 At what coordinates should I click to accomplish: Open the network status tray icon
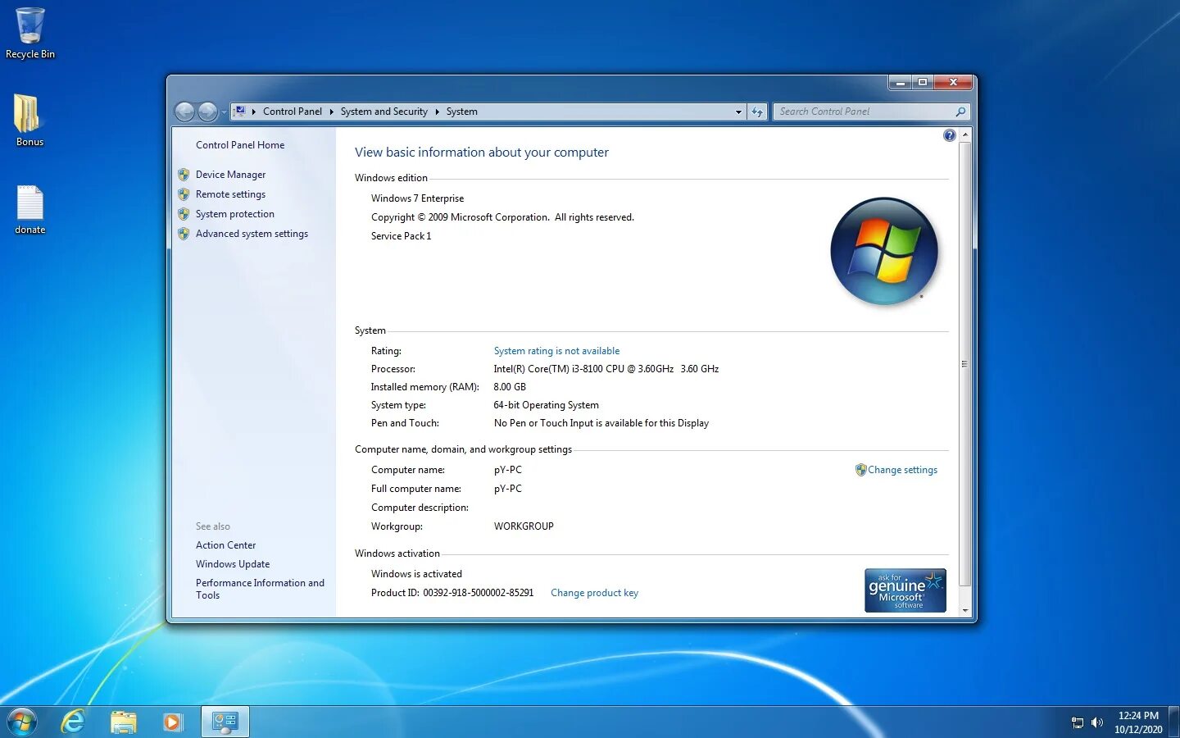[1078, 722]
